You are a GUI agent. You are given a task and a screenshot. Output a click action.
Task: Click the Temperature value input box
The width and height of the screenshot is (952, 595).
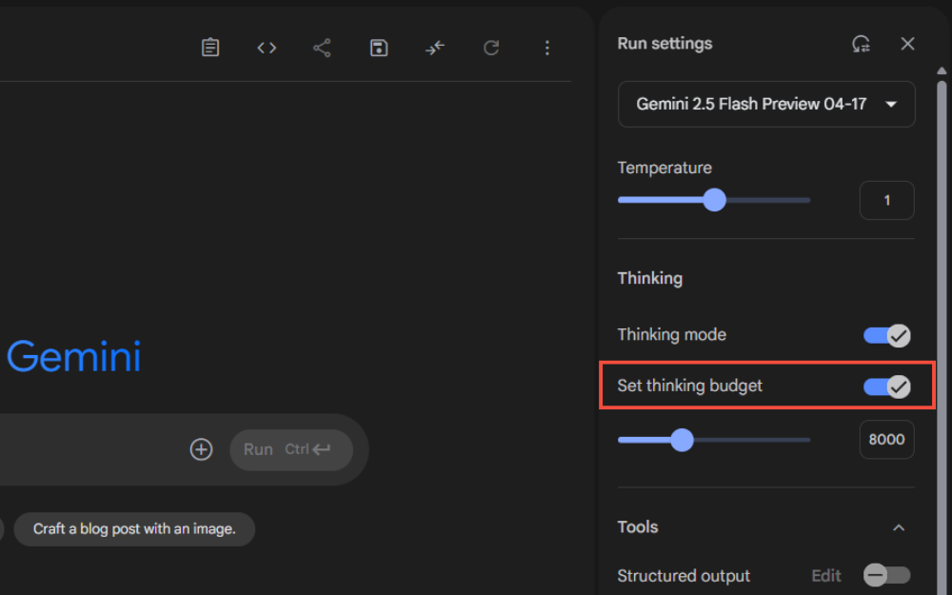coord(887,200)
